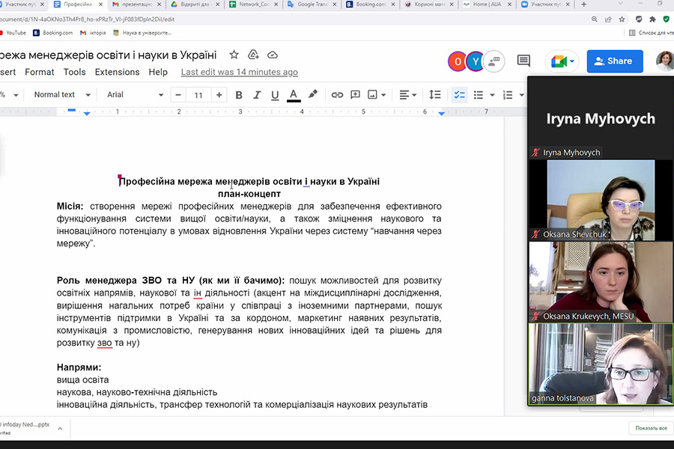674x449 pixels.
Task: Open the comment history panel
Action: [523, 61]
